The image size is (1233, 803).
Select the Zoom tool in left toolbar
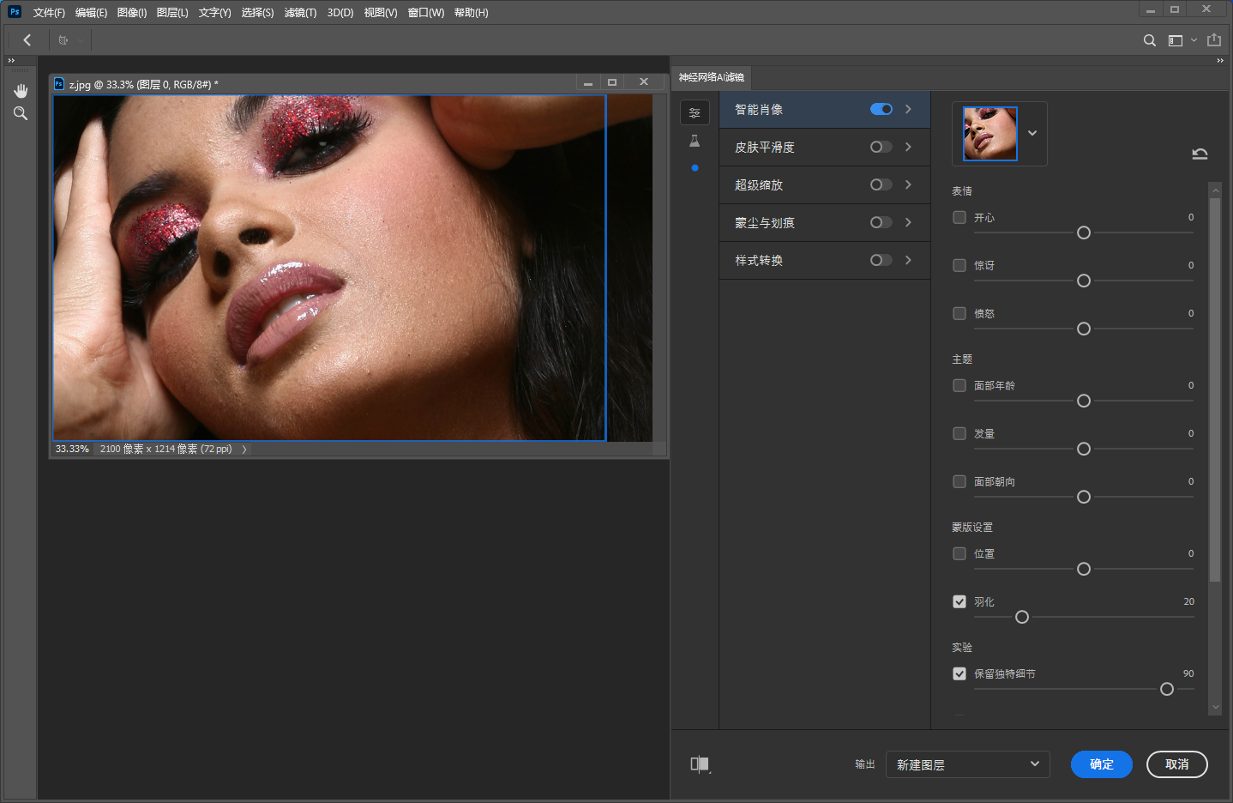click(x=21, y=113)
